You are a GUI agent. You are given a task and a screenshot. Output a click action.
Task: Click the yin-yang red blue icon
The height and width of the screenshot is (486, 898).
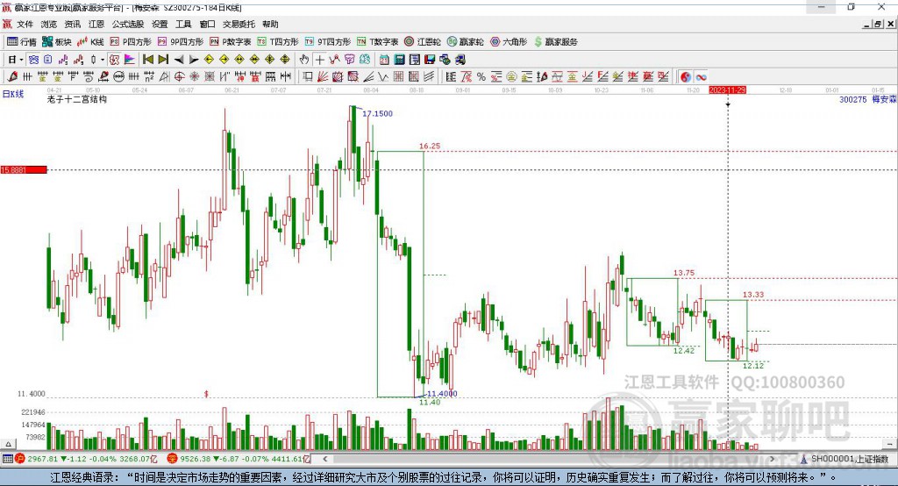(x=686, y=77)
